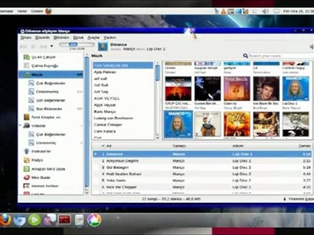Launch Firefox from the bottom dock
The width and height of the screenshot is (314, 235).
coord(5,220)
